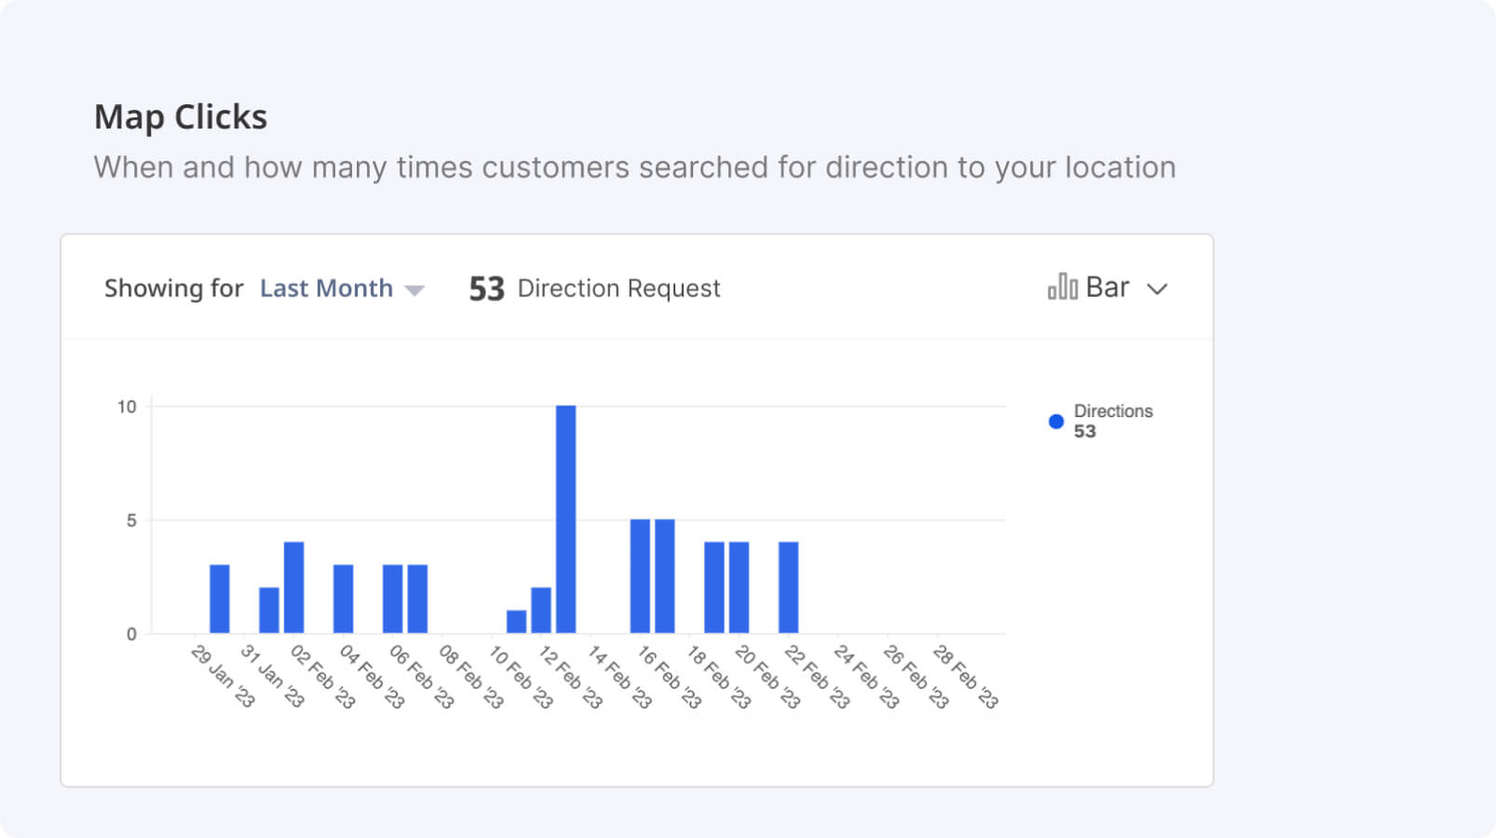Click the tallest bar at 12 Feb
The image size is (1496, 838).
click(x=565, y=519)
